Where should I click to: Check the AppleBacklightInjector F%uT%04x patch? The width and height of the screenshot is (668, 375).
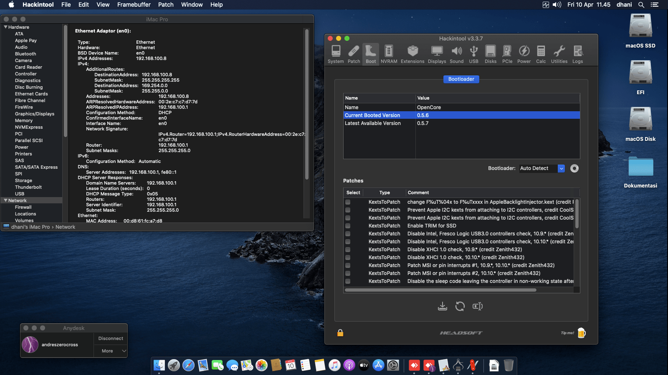(x=348, y=202)
